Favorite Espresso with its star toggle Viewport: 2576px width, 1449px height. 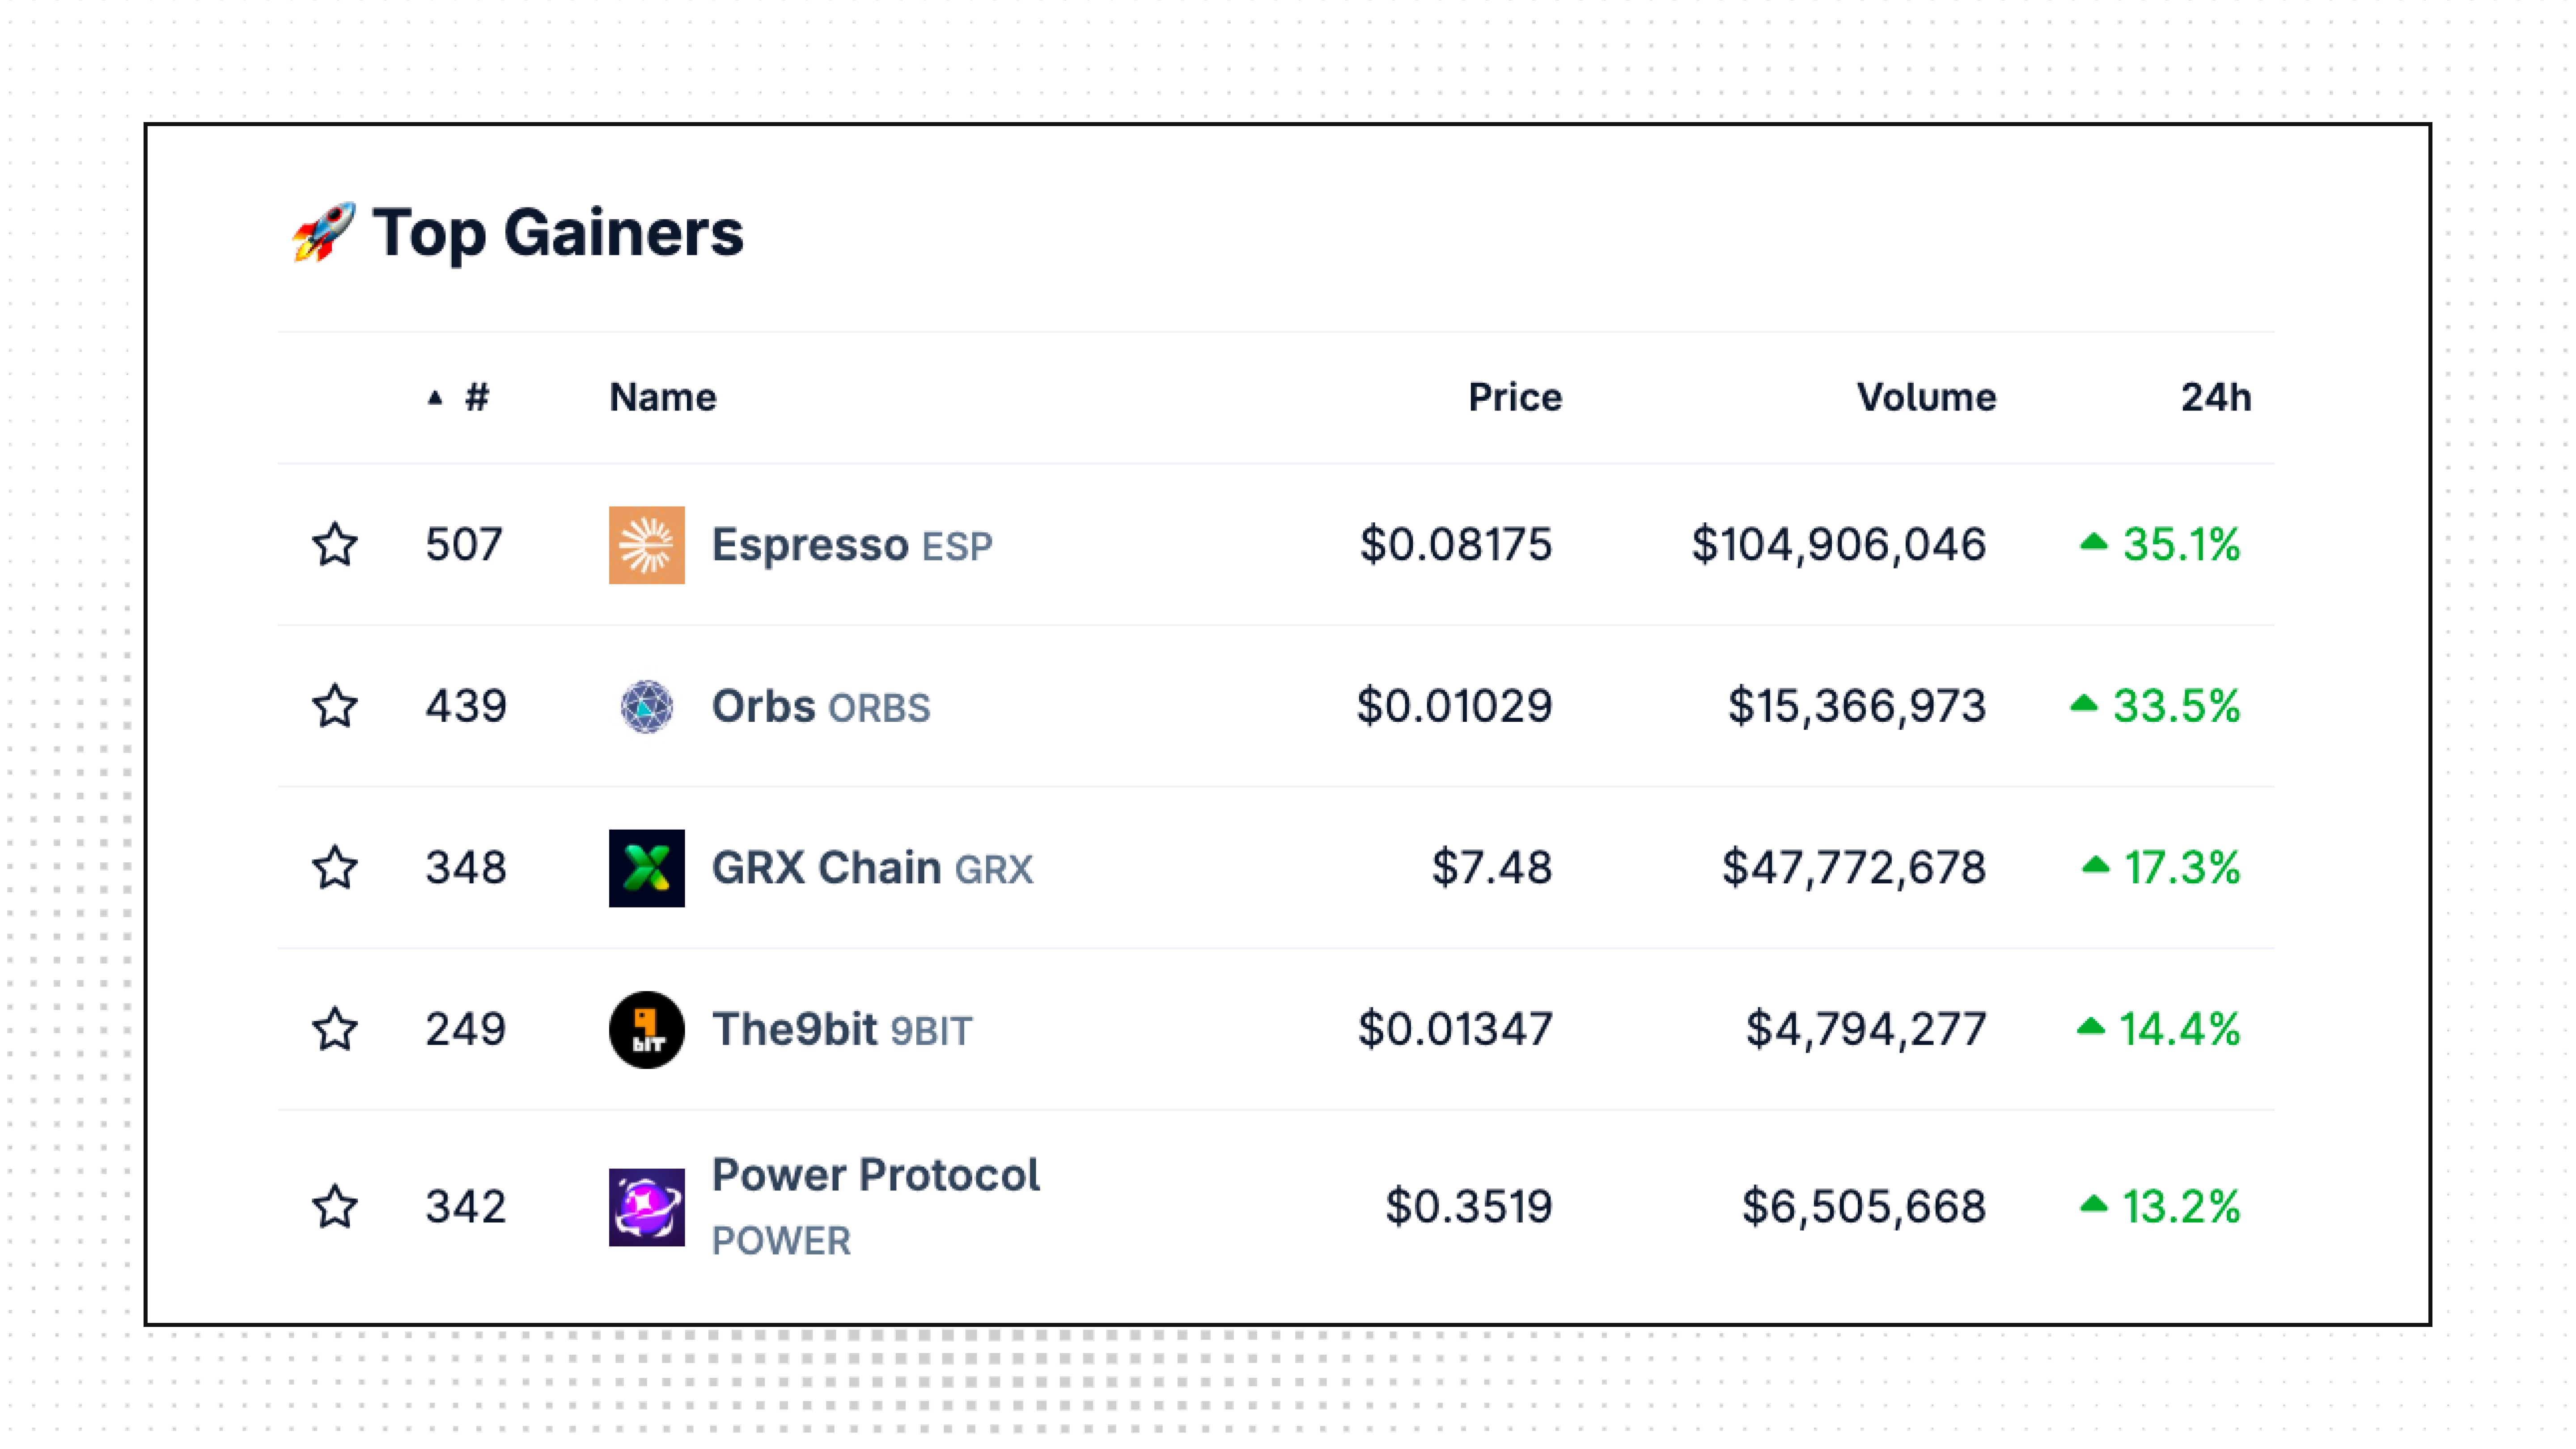335,545
